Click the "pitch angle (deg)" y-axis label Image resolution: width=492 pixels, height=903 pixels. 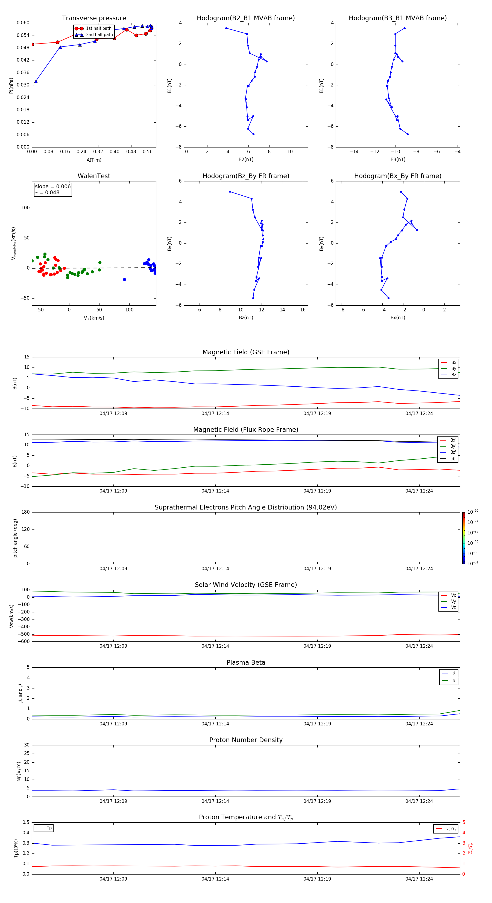15,538
